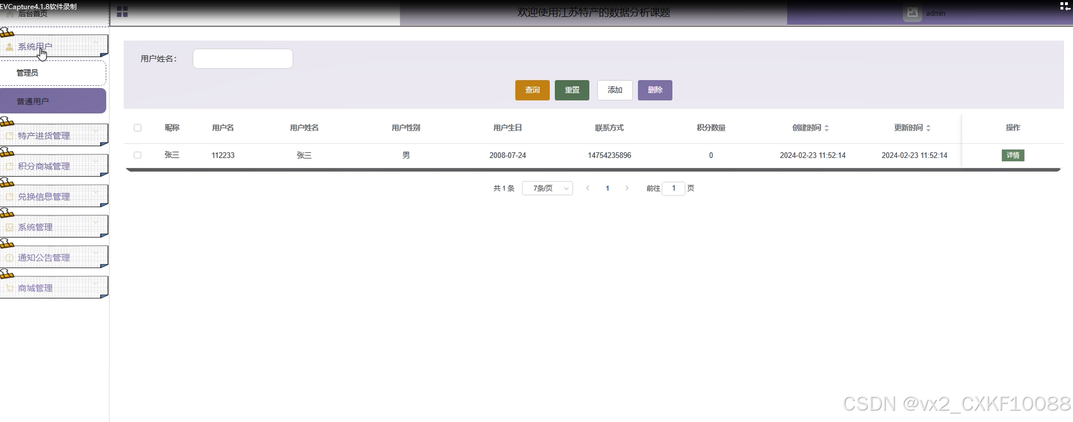Click the 用户性别 column header

point(406,128)
